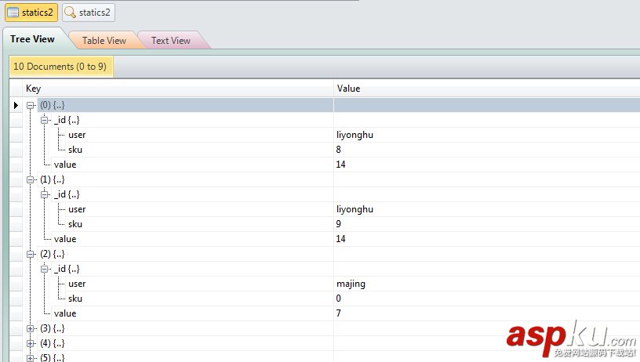Collapse the document (0) node
640x362 pixels.
tap(31, 105)
